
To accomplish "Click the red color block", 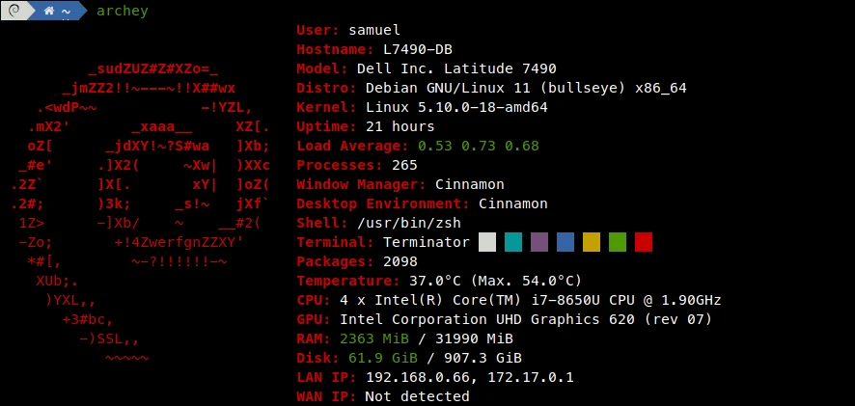I will [644, 242].
